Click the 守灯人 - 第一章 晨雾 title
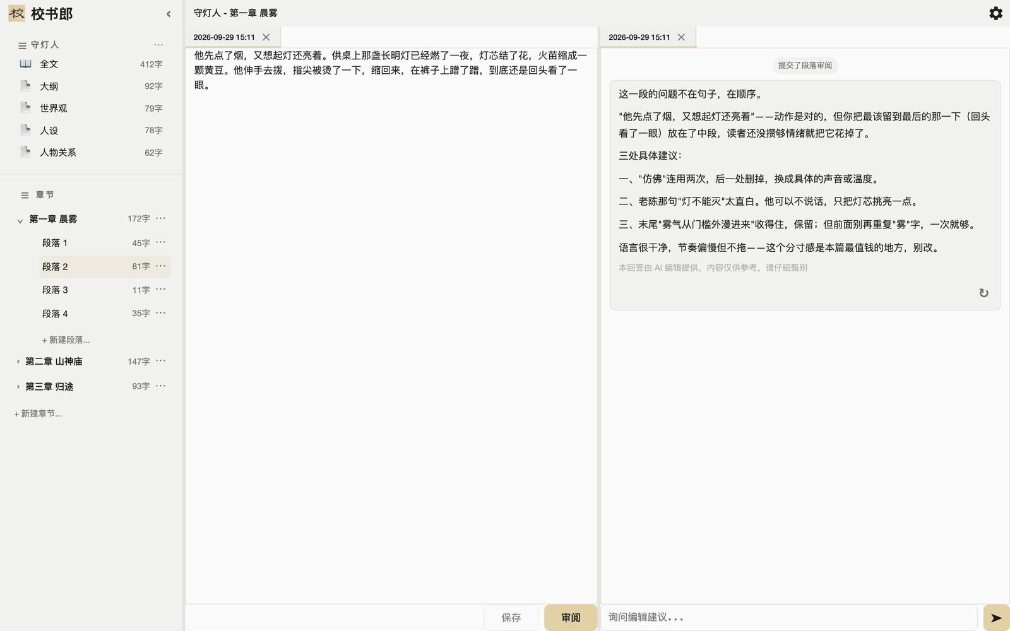The width and height of the screenshot is (1010, 631). point(235,13)
